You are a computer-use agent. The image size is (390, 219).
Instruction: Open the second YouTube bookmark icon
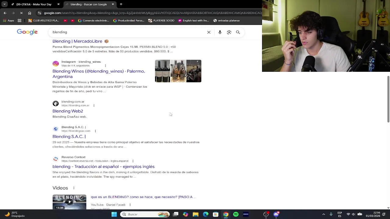[73, 20]
